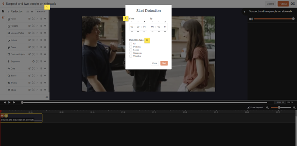Click the Start Scan button in Redaction panel
The image size is (297, 146).
tap(41, 11)
